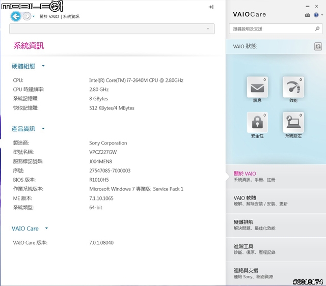Collapse the panel with the arrow-to-bar icon
The width and height of the screenshot is (326, 286).
point(211,7)
